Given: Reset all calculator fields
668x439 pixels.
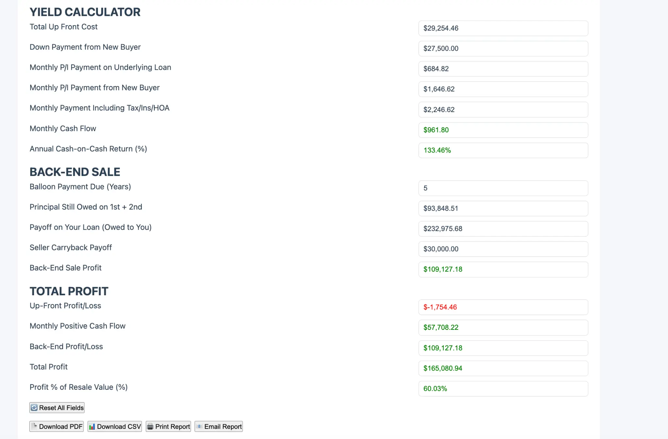Looking at the screenshot, I should coord(56,407).
